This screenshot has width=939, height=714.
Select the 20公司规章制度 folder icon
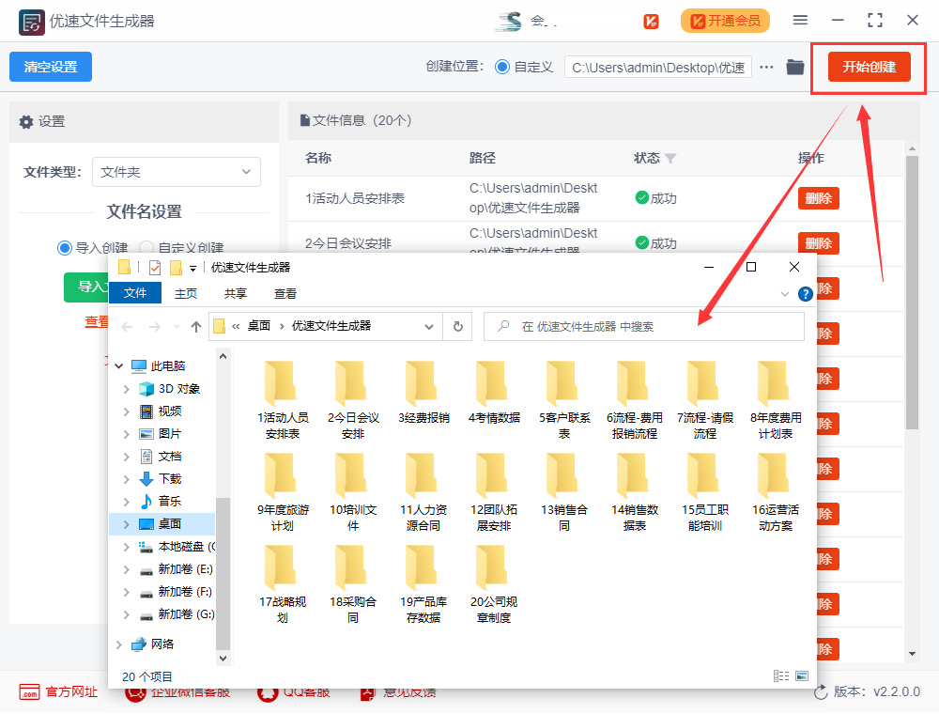click(x=492, y=567)
